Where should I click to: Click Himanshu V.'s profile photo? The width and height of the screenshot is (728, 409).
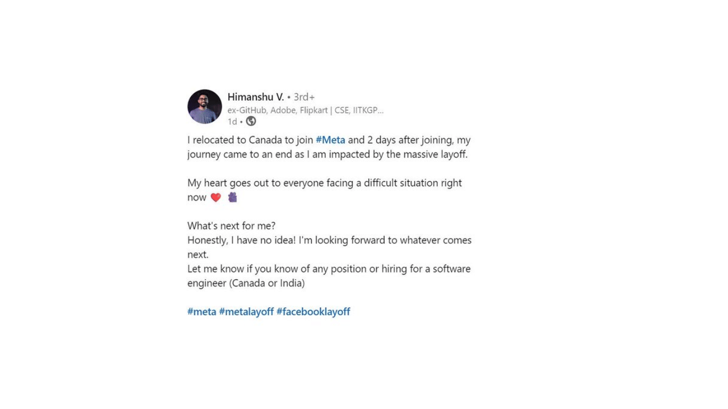pyautogui.click(x=205, y=107)
